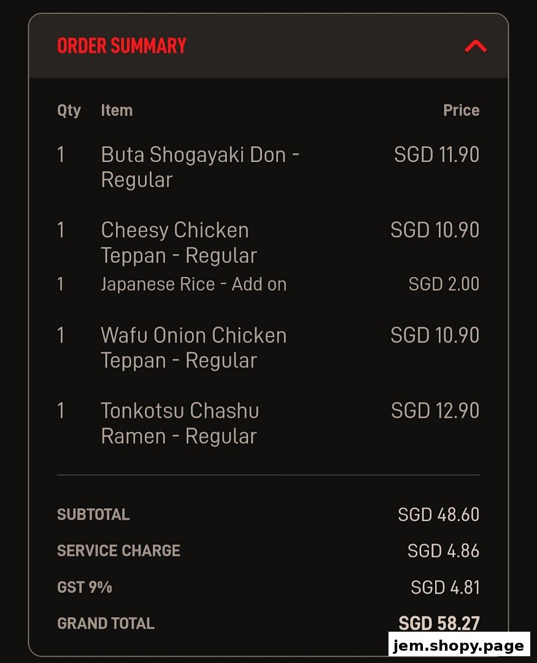Click the Wafu Onion Chicken Teppan item

pos(194,347)
